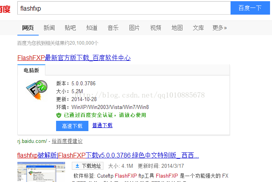The width and height of the screenshot is (272, 182).
Task: Open flashfxp破解版 v5.0.0.3786 result link
Action: [108, 155]
